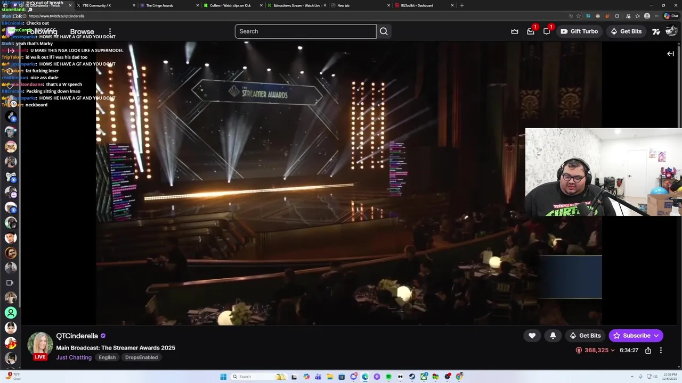Click the zoom magnifier icon in address bar
Viewport: 682px width, 383px height.
tap(571, 16)
